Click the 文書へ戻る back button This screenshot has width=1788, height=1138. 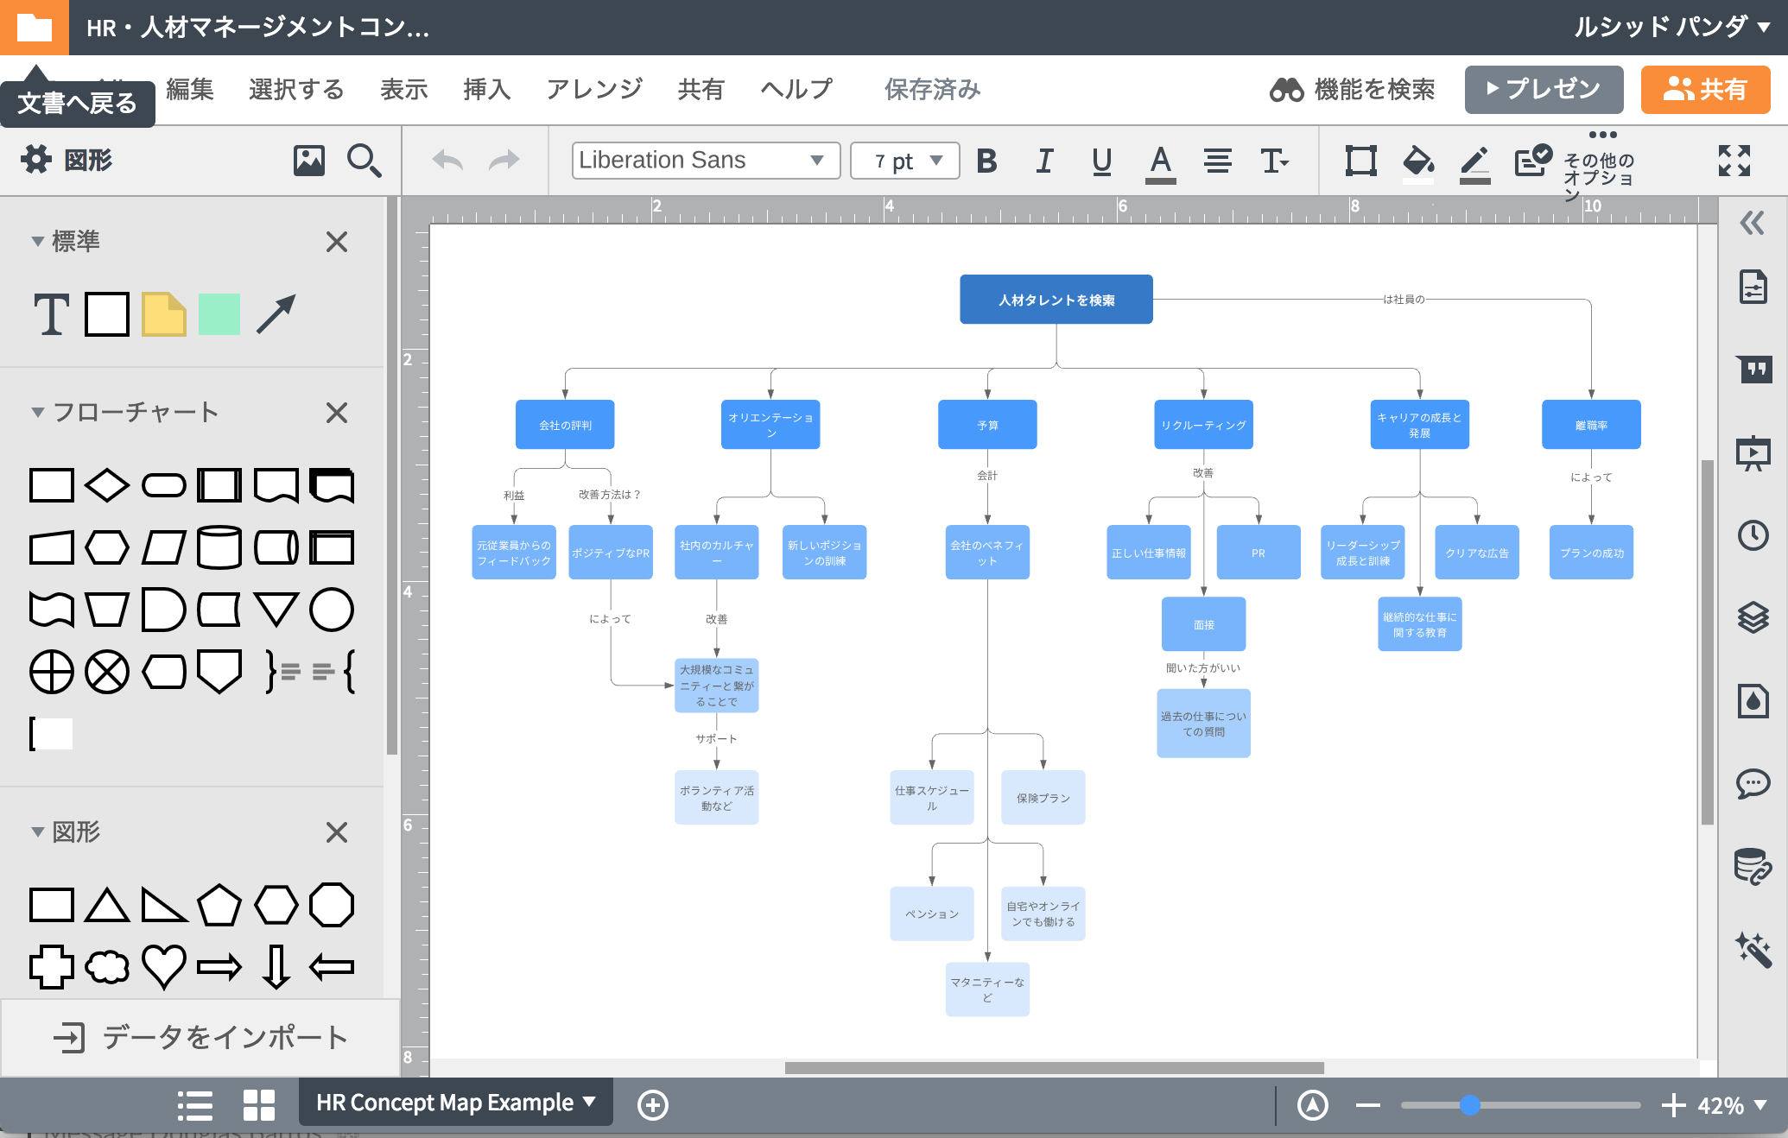[x=77, y=103]
